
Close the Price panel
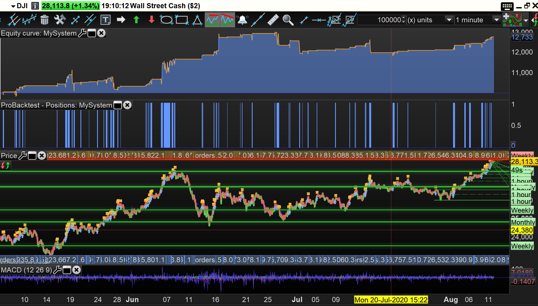coord(42,156)
